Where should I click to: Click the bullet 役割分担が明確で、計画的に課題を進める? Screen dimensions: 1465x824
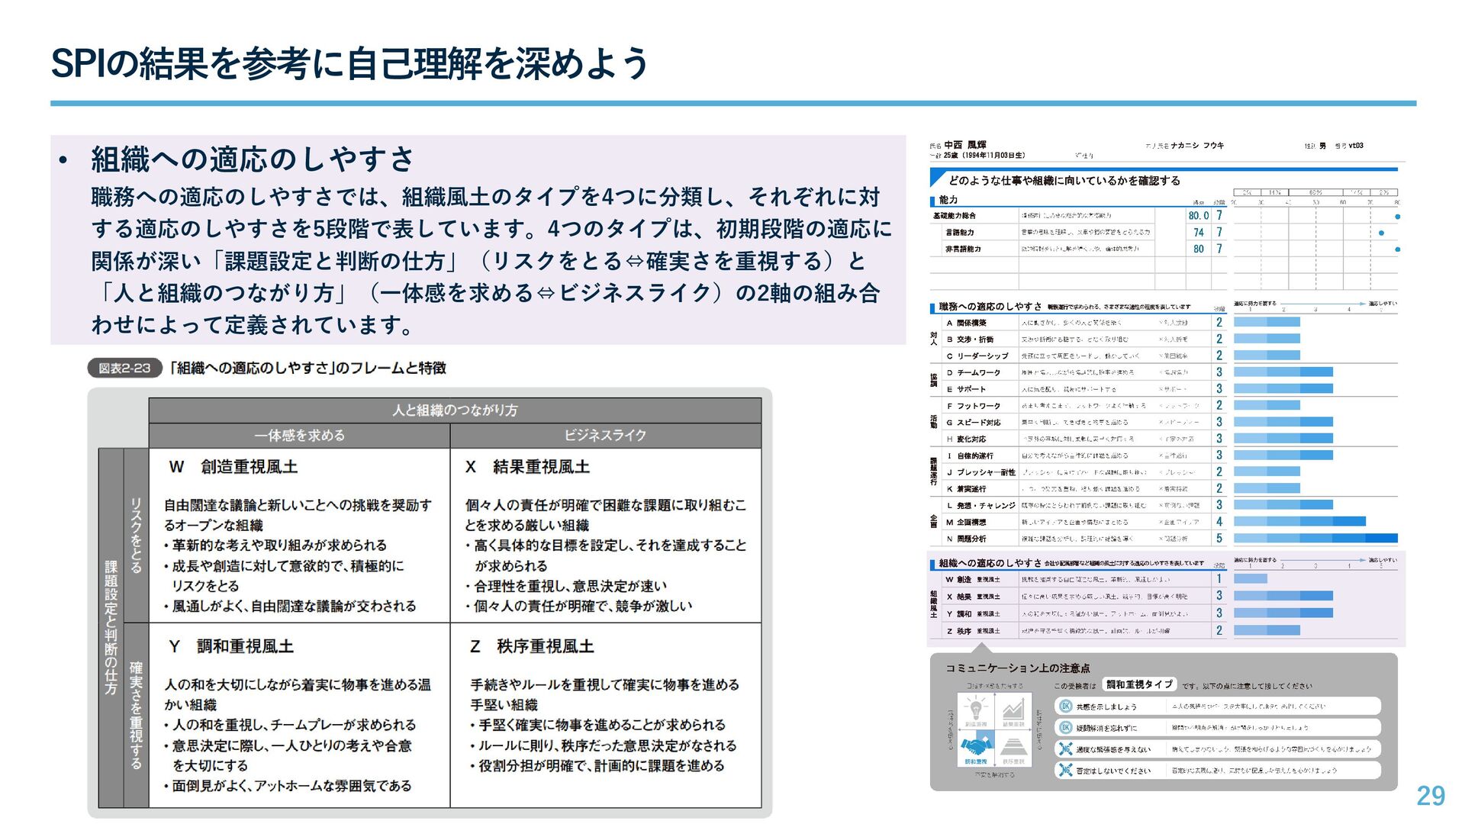coord(597,766)
